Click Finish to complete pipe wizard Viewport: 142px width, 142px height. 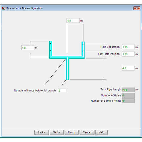[x=72, y=132]
